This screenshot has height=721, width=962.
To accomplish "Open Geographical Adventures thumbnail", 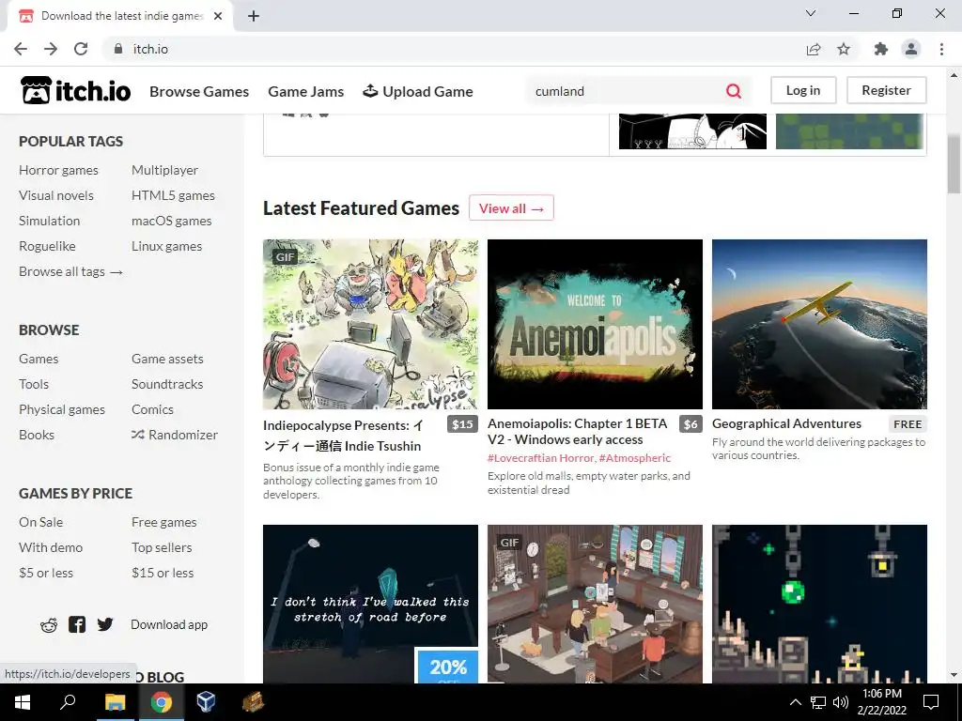I will click(x=819, y=324).
